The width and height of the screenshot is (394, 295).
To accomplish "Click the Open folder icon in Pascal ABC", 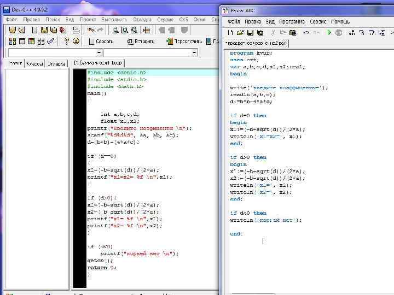I will click(240, 32).
